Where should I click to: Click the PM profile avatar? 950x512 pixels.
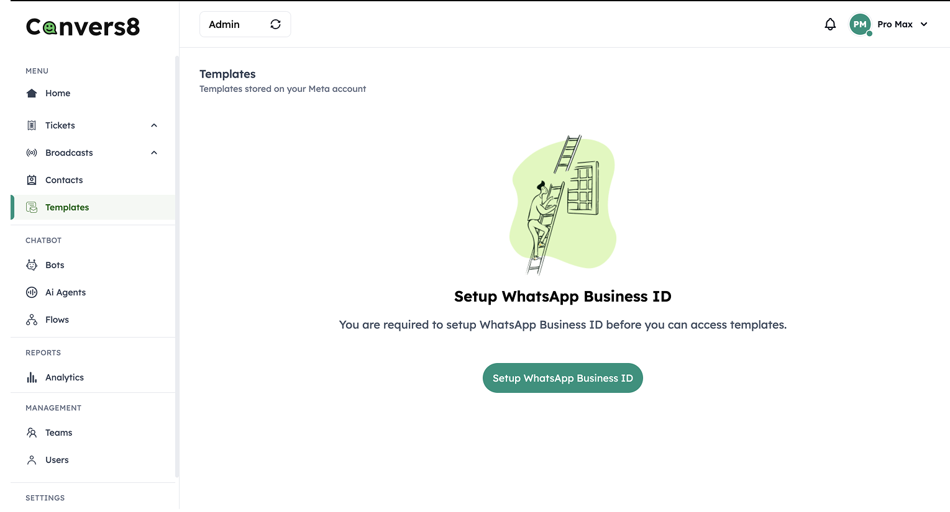pyautogui.click(x=860, y=24)
